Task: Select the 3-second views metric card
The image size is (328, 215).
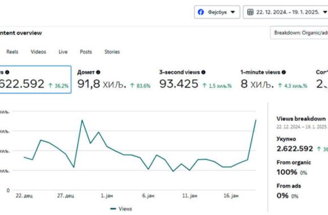Action: pos(196,80)
